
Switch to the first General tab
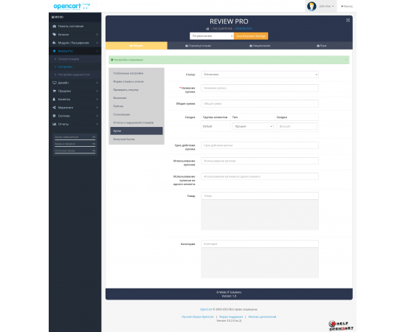137,46
